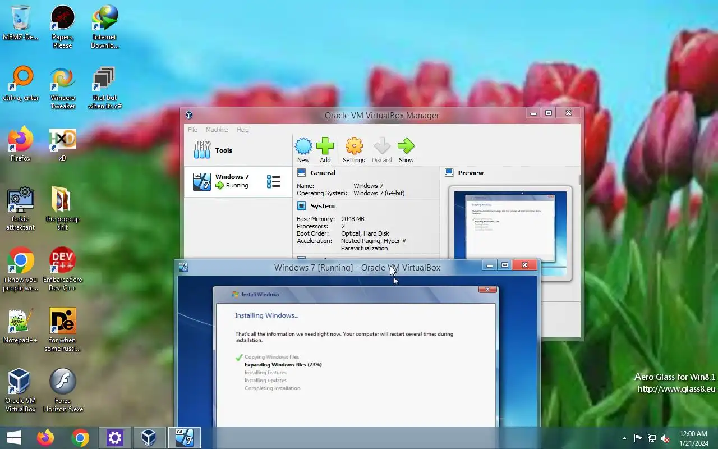Select the xD HxD desktop shortcut
Viewport: 718px width, 449px height.
coord(62,145)
